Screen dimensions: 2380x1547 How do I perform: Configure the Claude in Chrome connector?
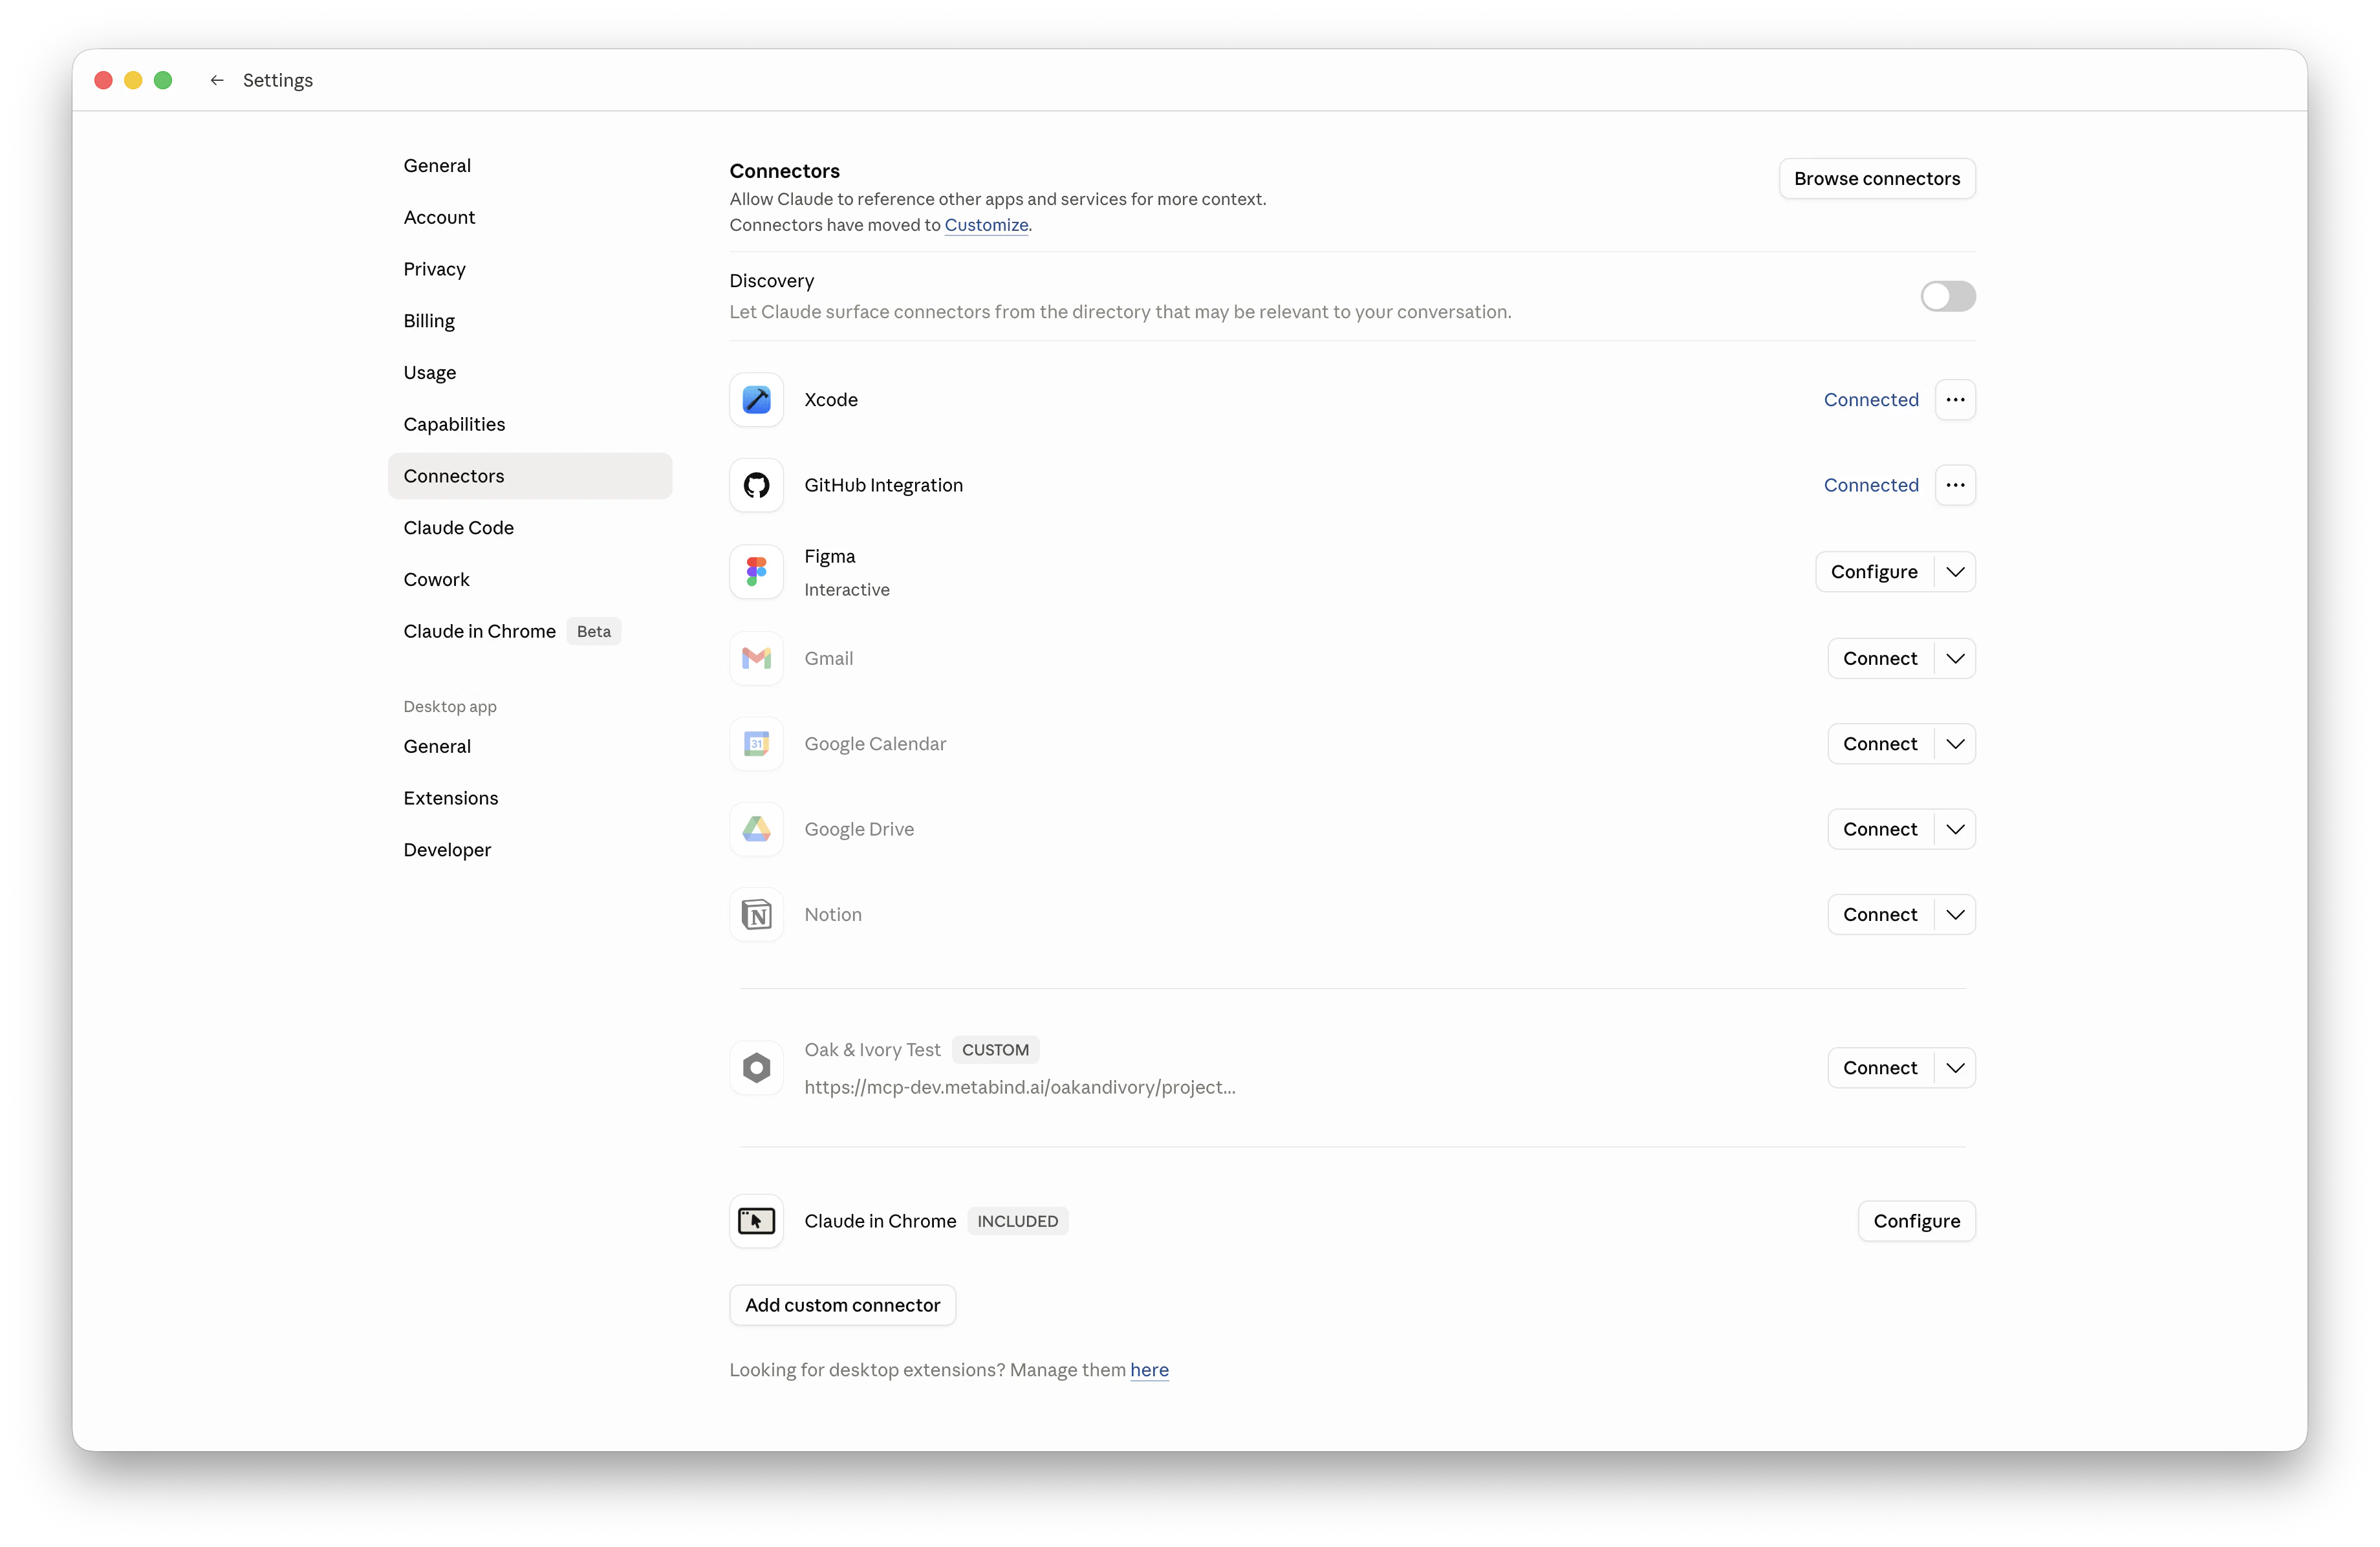tap(1916, 1221)
